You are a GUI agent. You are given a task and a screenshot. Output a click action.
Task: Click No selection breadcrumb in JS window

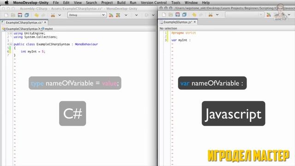click(x=168, y=29)
